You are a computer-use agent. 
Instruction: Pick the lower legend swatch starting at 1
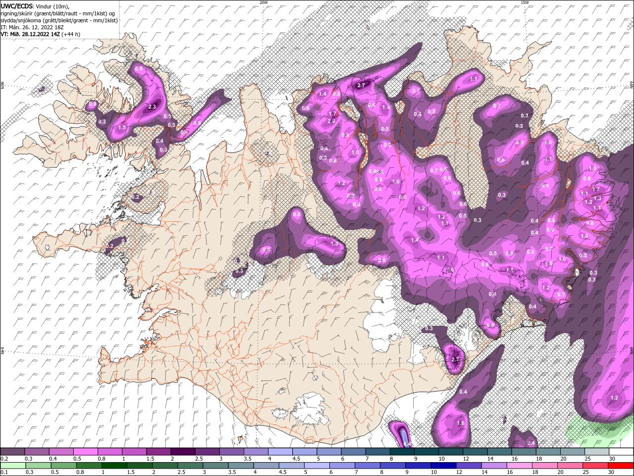(114, 465)
